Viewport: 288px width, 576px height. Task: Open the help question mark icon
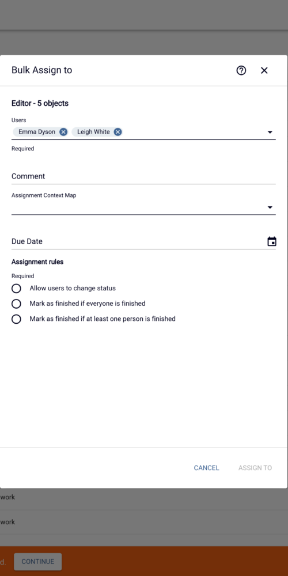(241, 70)
